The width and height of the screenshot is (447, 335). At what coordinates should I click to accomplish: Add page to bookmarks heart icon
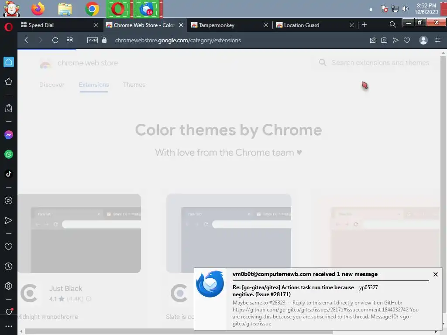point(407,41)
